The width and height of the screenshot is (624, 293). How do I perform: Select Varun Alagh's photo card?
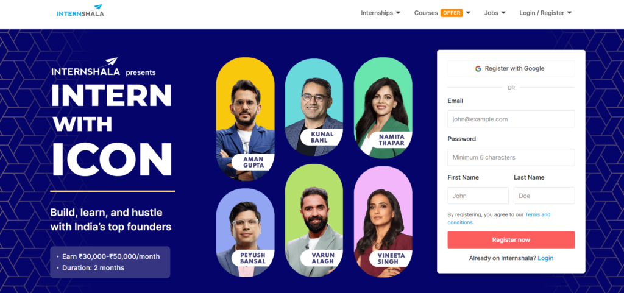tap(314, 221)
